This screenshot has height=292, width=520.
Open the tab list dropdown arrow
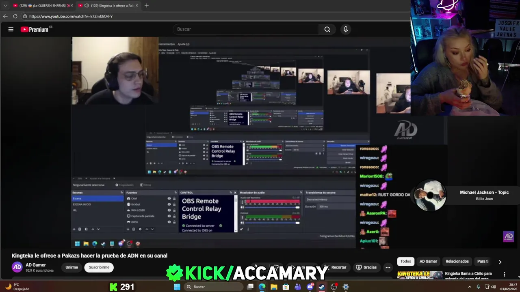(5, 6)
